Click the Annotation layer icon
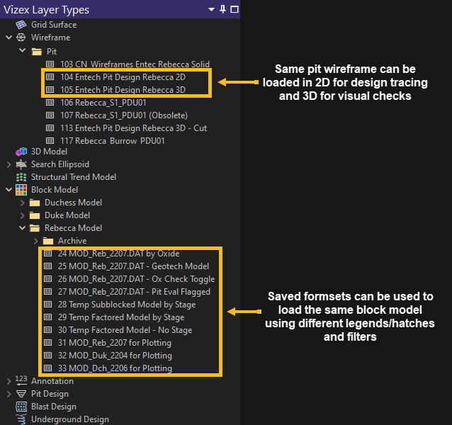This screenshot has height=425, width=452. (21, 381)
